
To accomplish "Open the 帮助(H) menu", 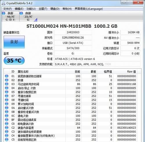I will (67, 9).
